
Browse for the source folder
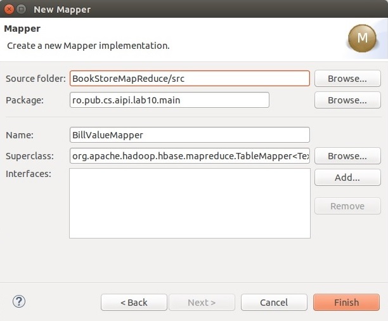[347, 79]
